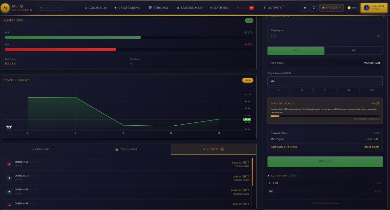Click the YES price history chart area
Image resolution: width=390 pixels, height=210 pixels.
(x=123, y=109)
